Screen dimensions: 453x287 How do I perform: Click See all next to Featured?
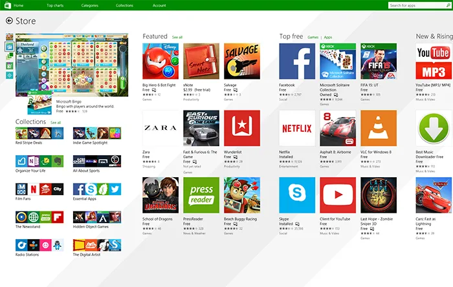tap(177, 37)
